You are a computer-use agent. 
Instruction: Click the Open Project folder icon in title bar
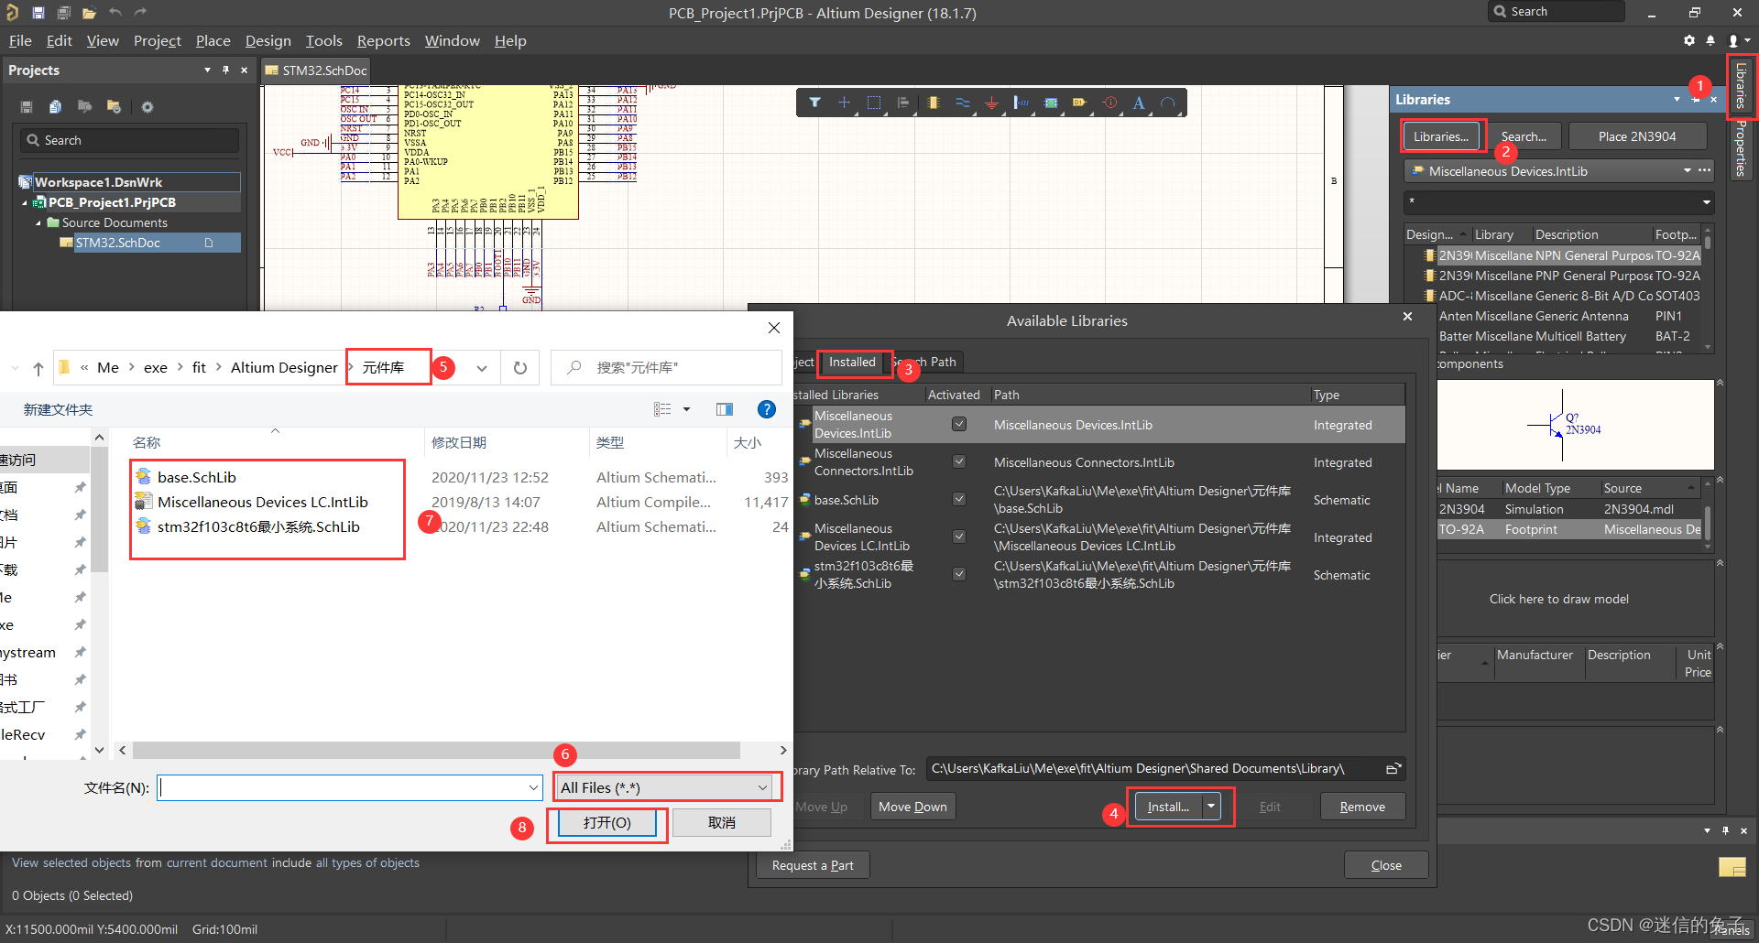89,13
